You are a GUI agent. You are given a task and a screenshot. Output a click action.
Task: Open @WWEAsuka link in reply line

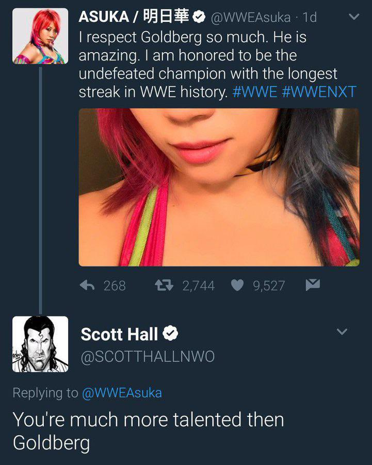coord(122,393)
